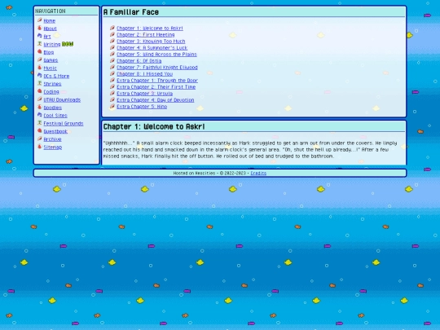Click the 'A Familiar Face' heading
This screenshot has height=330, width=440.
point(131,12)
